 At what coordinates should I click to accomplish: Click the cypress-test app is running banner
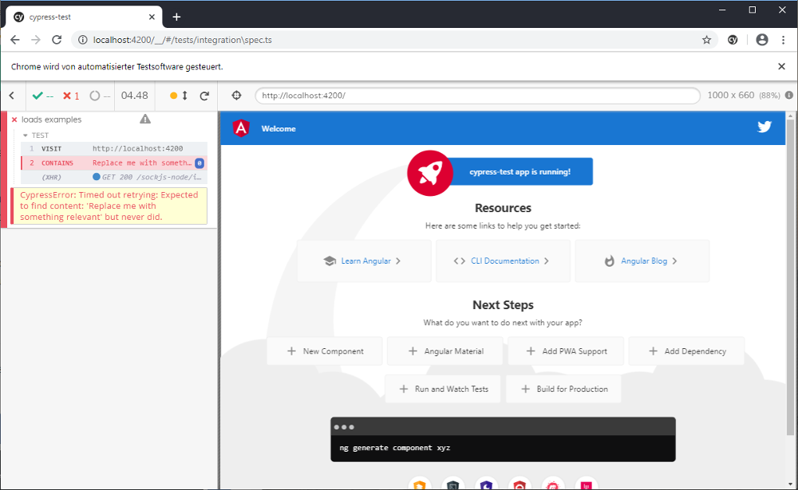point(519,172)
